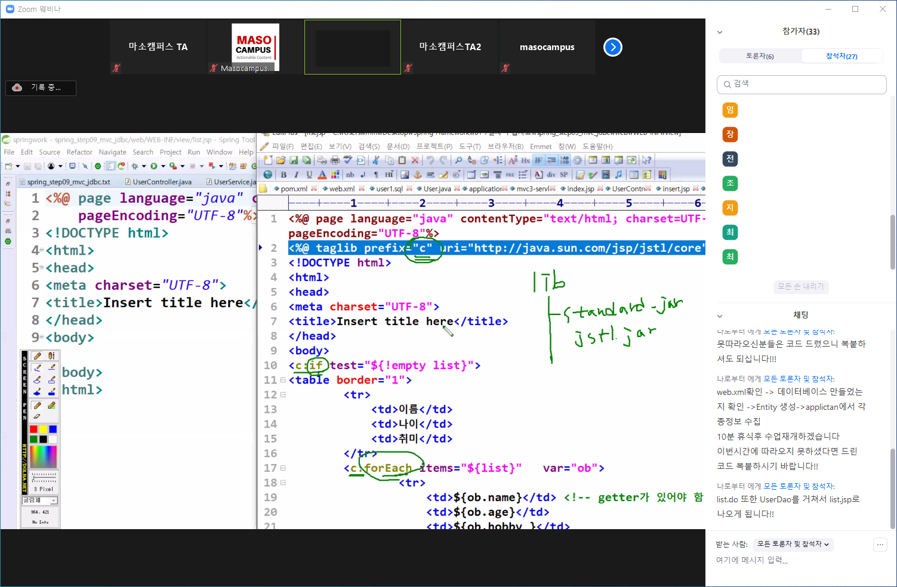Click the participant search field
897x587 pixels.
coord(801,84)
